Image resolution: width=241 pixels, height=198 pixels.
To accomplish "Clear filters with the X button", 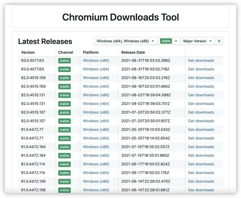I will click(219, 41).
